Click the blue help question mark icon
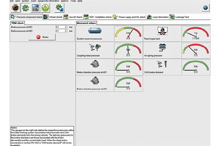This screenshot has height=146, width=219. (x=205, y=8)
